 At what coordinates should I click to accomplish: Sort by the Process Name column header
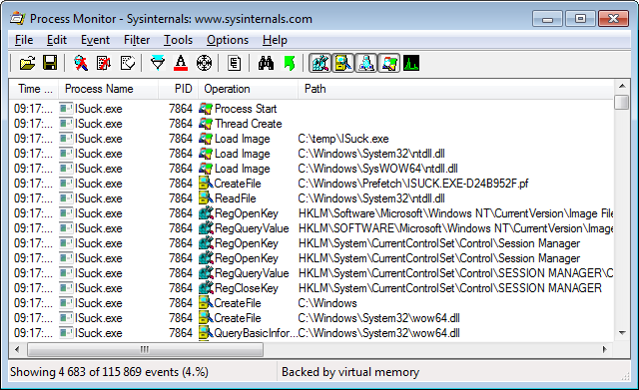click(108, 89)
